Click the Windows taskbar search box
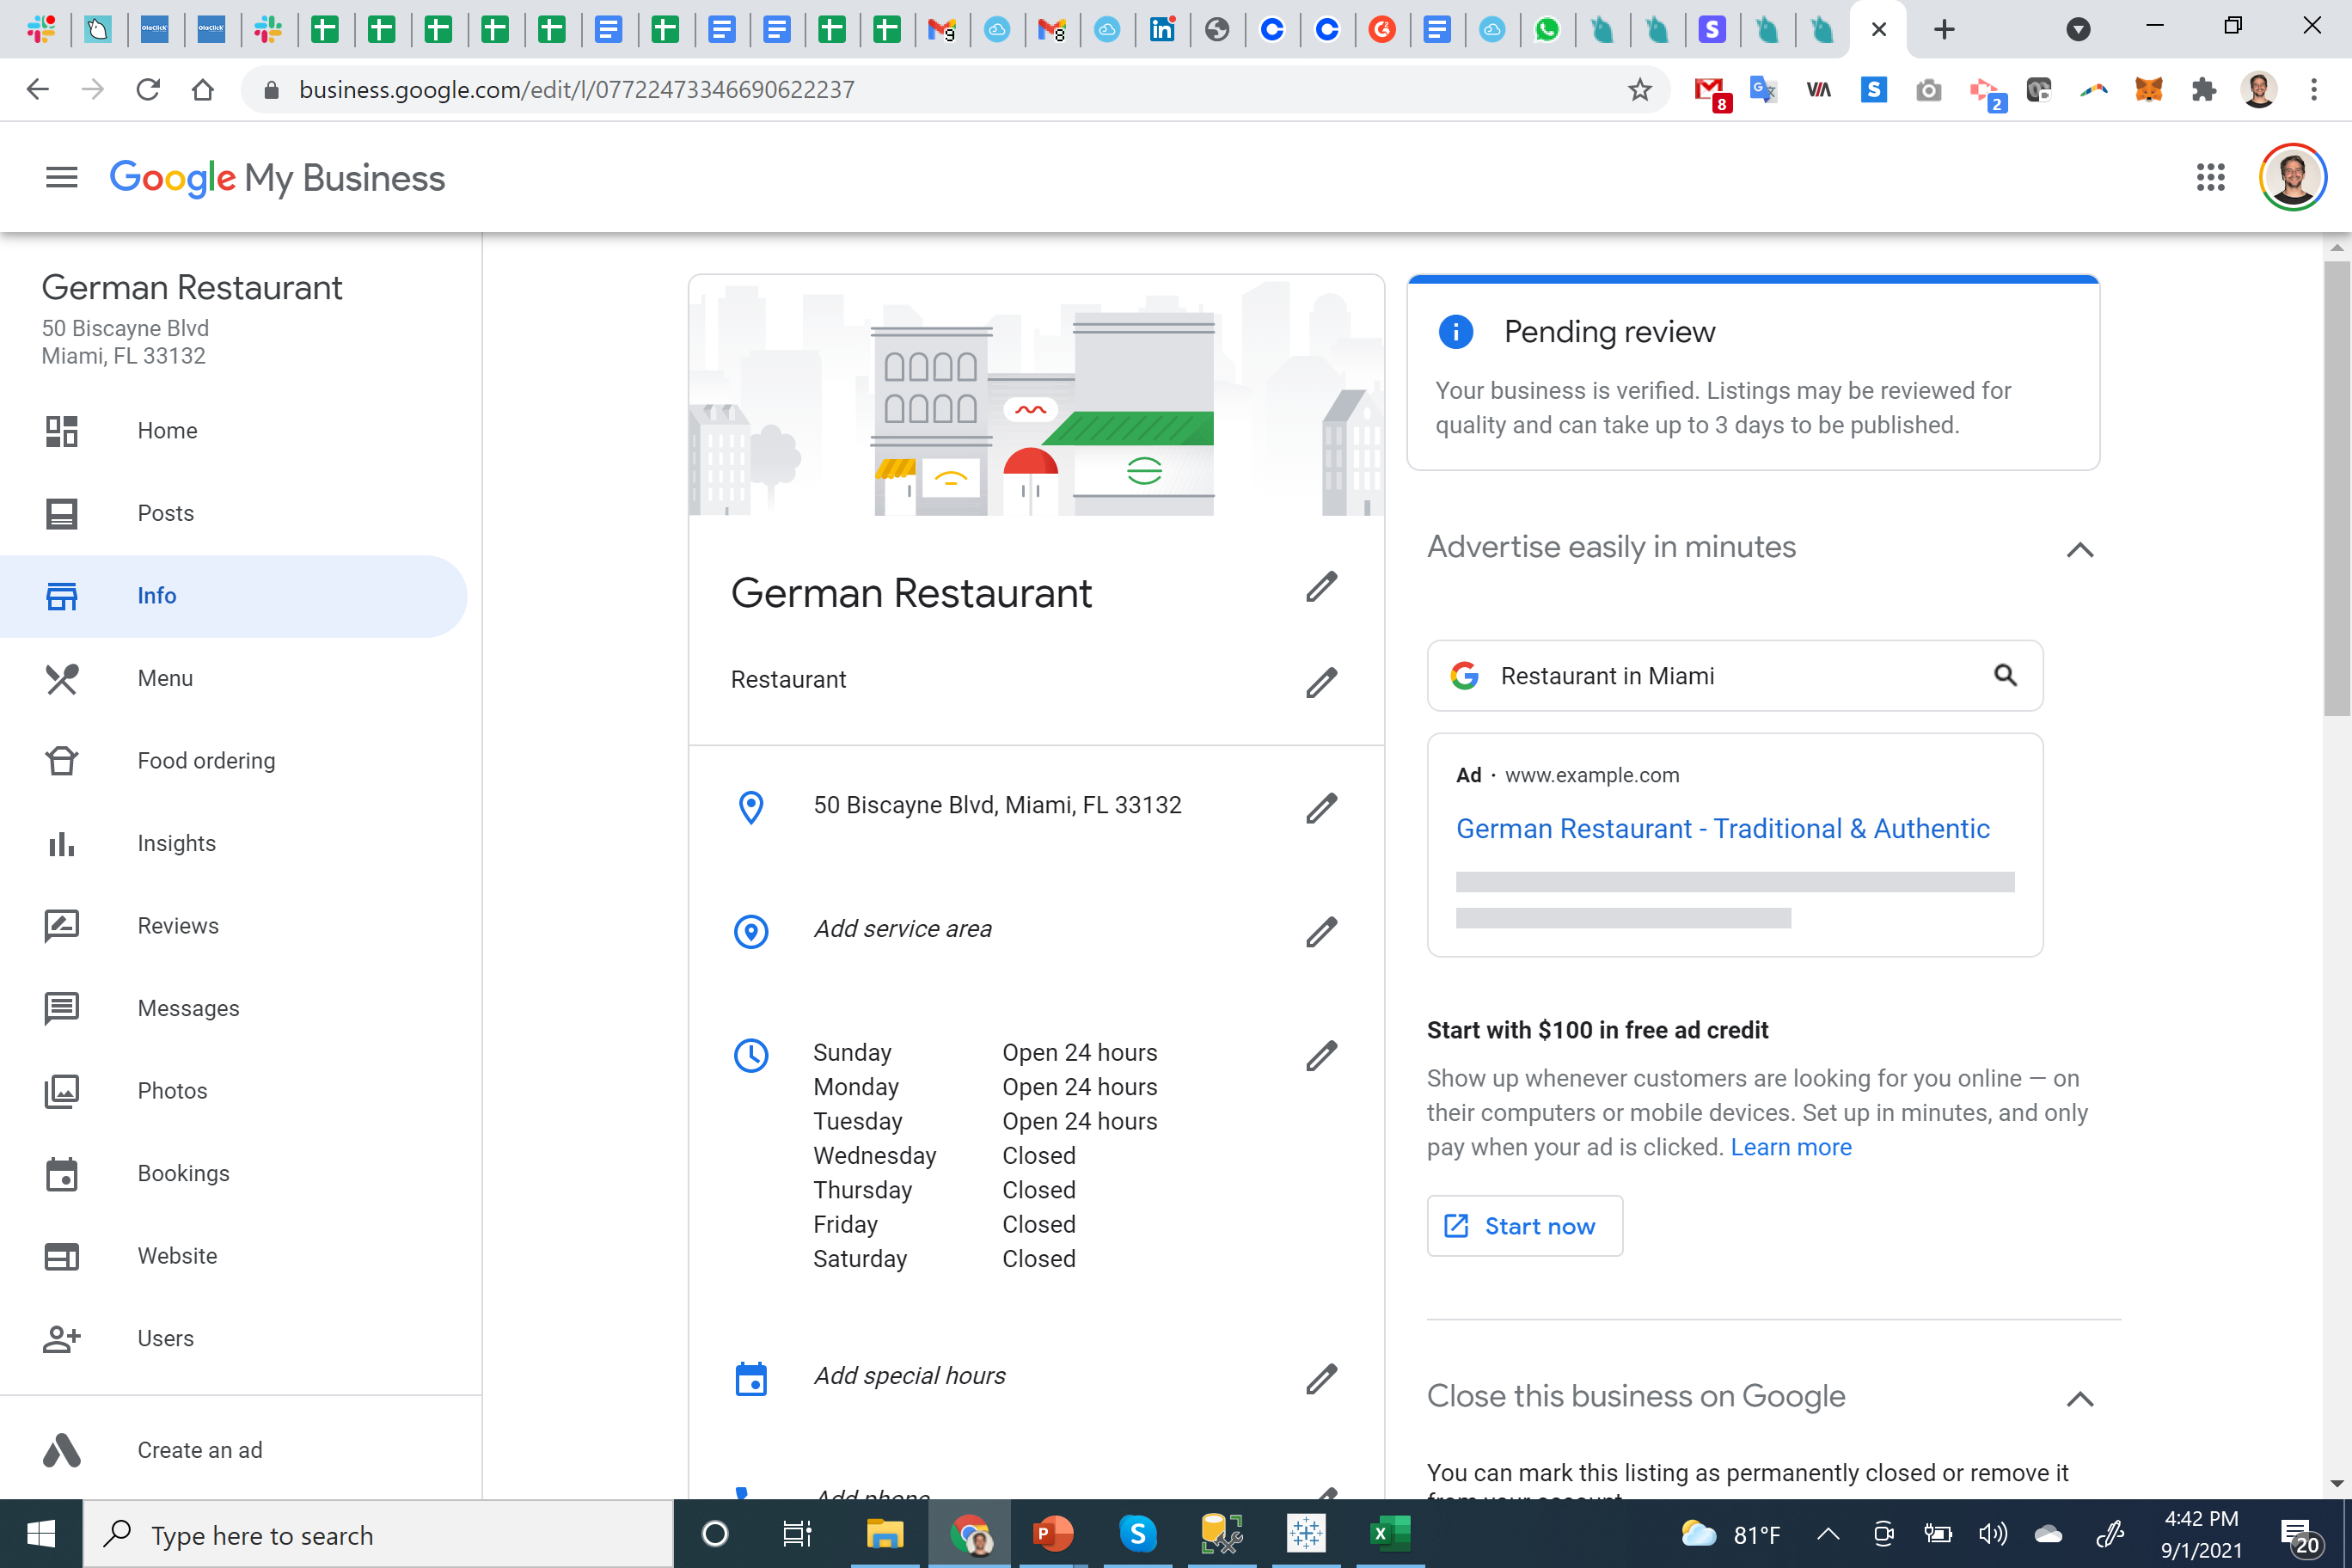The width and height of the screenshot is (2352, 1568). [378, 1535]
